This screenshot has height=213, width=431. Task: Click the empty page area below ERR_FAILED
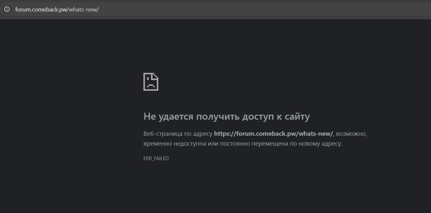[215, 188]
